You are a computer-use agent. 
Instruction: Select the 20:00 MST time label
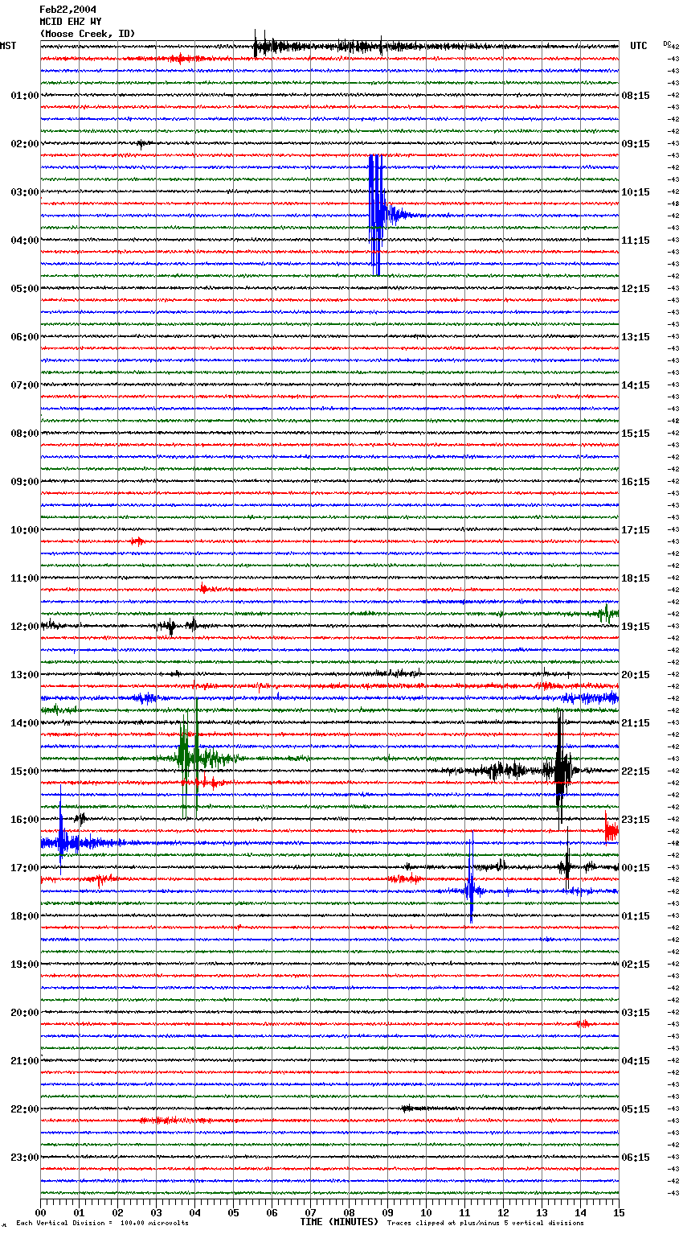(x=24, y=1013)
